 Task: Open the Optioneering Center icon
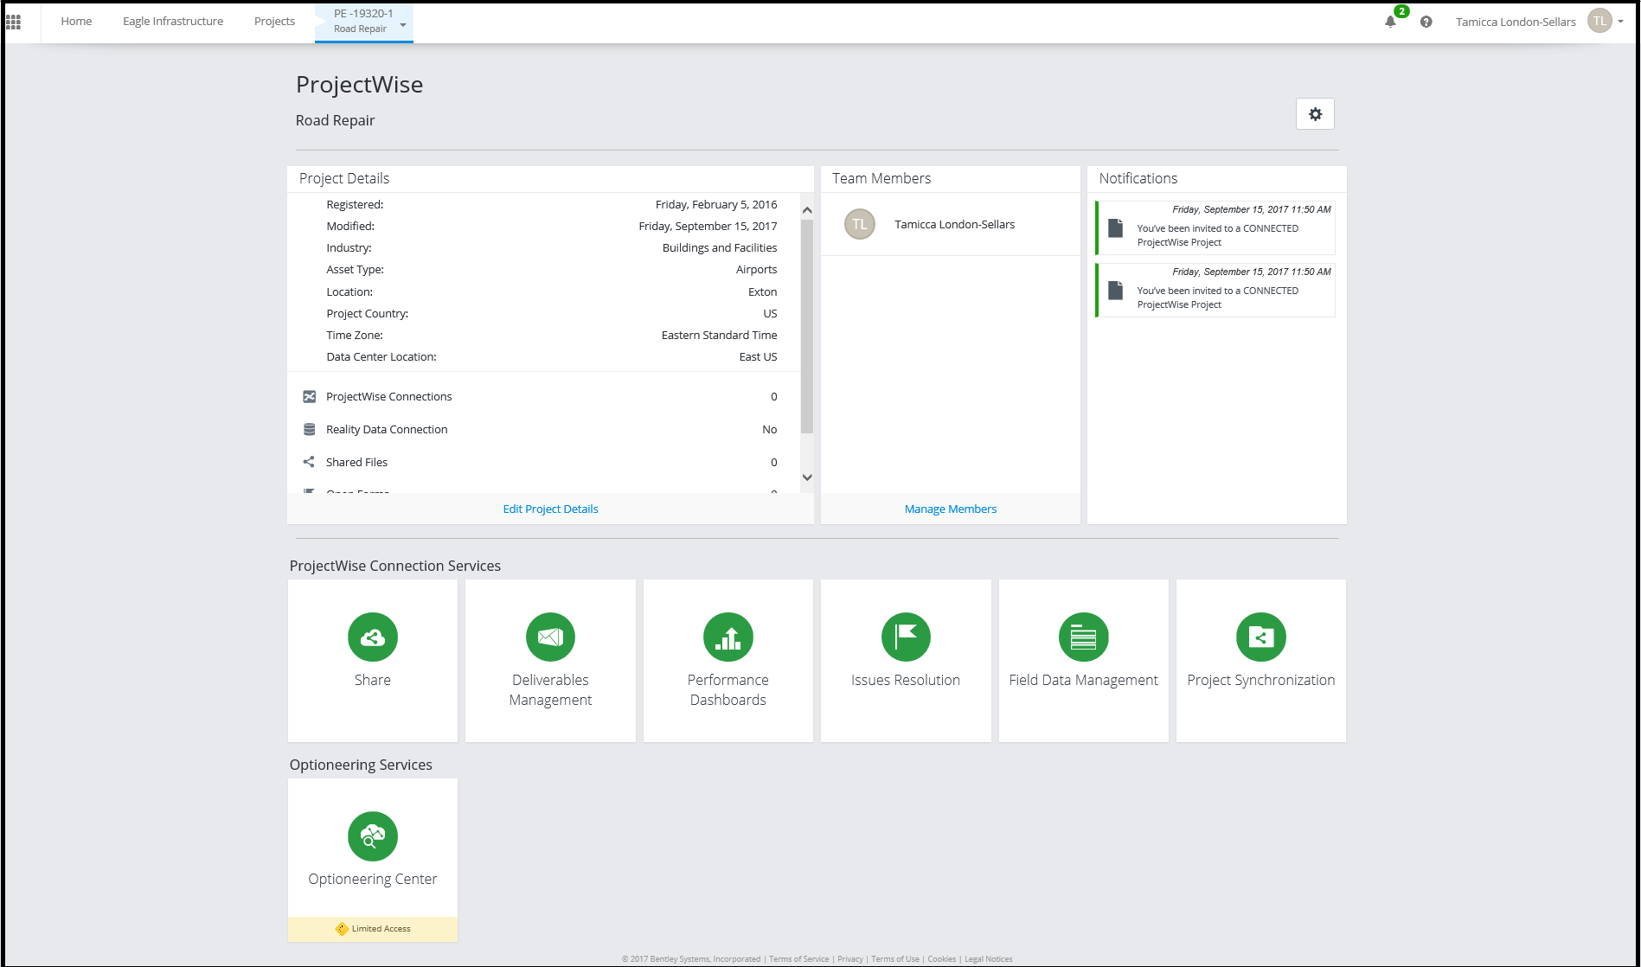372,836
